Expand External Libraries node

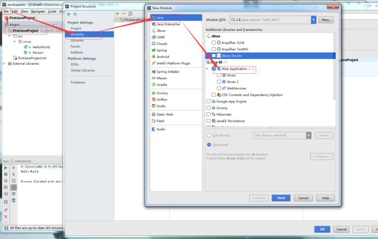[4, 63]
